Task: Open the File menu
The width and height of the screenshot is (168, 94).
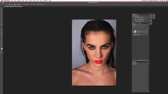Action: pyautogui.click(x=12, y=1)
